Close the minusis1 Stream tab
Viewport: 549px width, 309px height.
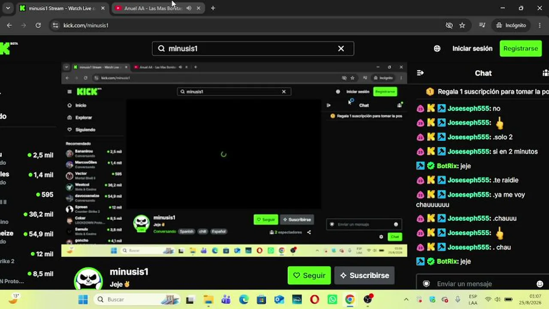[x=103, y=8]
